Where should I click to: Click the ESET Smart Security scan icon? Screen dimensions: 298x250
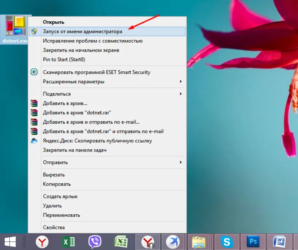click(x=34, y=72)
